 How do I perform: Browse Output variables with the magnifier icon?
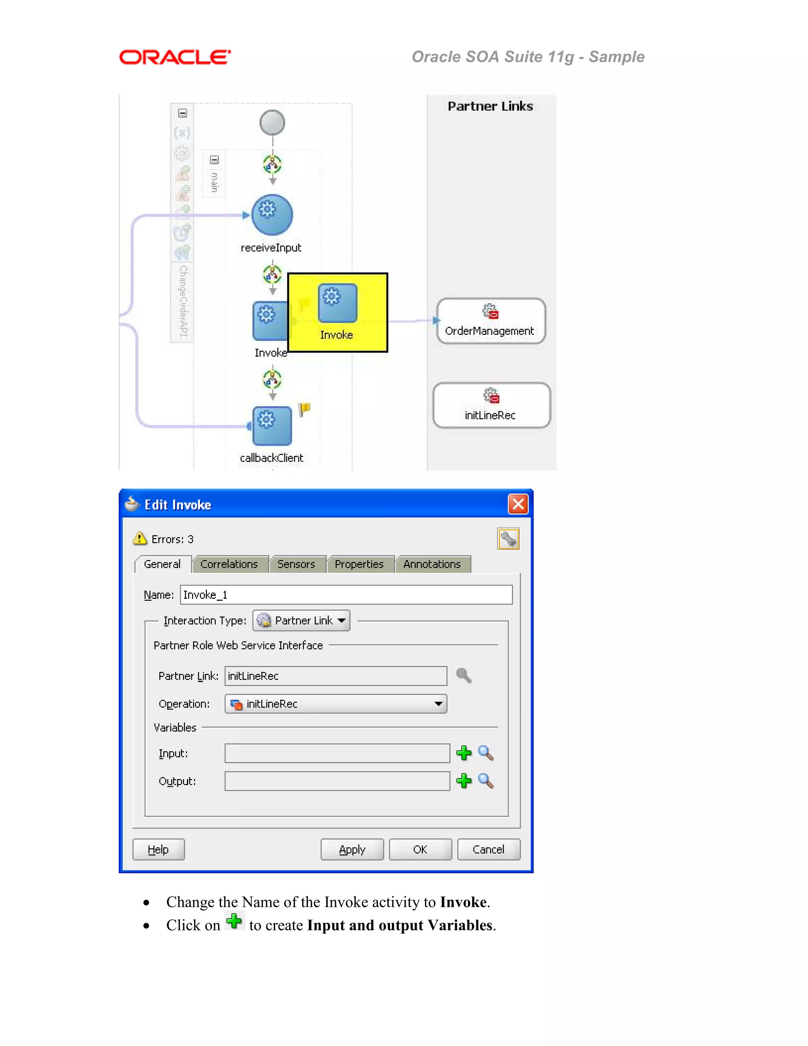coord(486,781)
